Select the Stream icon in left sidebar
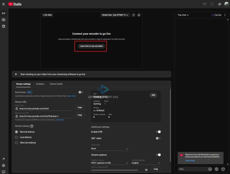Viewport: 230px width, 174px height. click(3, 13)
